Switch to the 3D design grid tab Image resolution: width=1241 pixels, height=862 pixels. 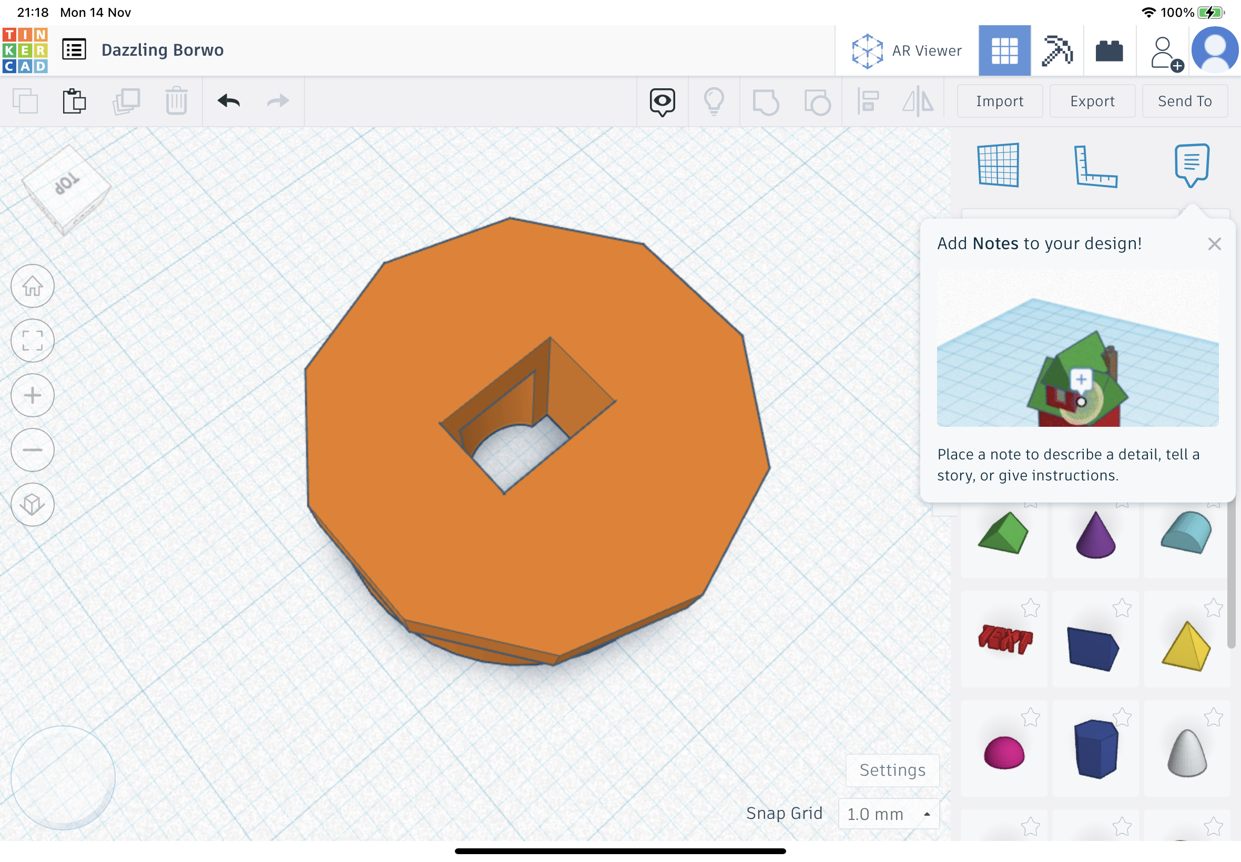click(x=1004, y=51)
